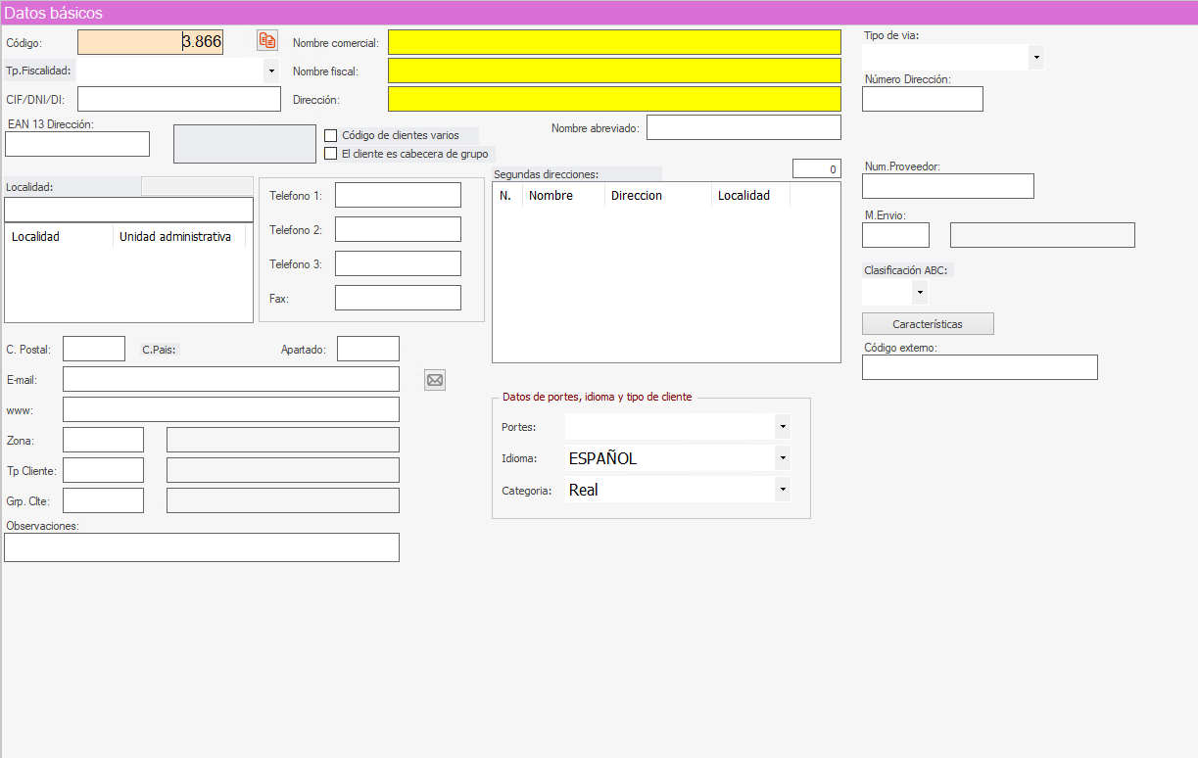Enable Código de clientes varios checkbox

[331, 136]
